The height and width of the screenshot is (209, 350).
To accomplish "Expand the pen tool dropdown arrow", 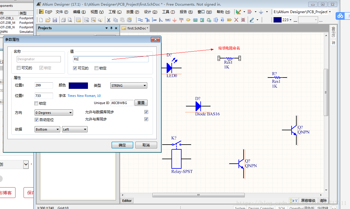I will (257, 20).
